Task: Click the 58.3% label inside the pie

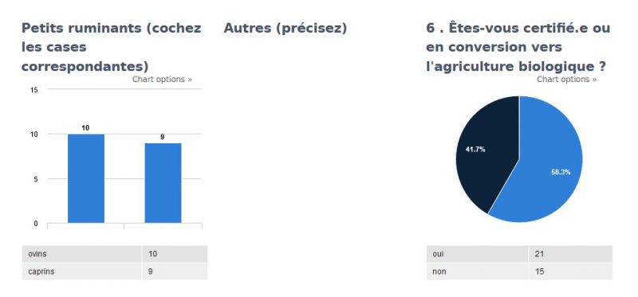Action: click(561, 172)
